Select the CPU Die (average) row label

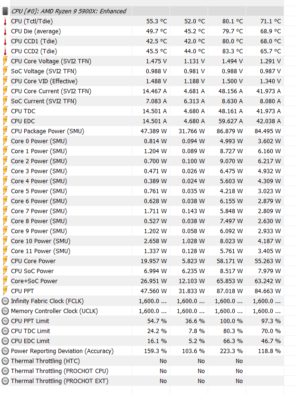coord(36,31)
